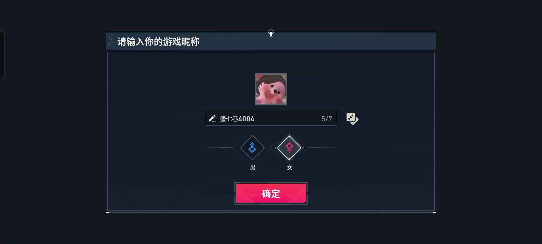The height and width of the screenshot is (244, 542).
Task: Choose the 女 gender label
Action: pos(290,167)
